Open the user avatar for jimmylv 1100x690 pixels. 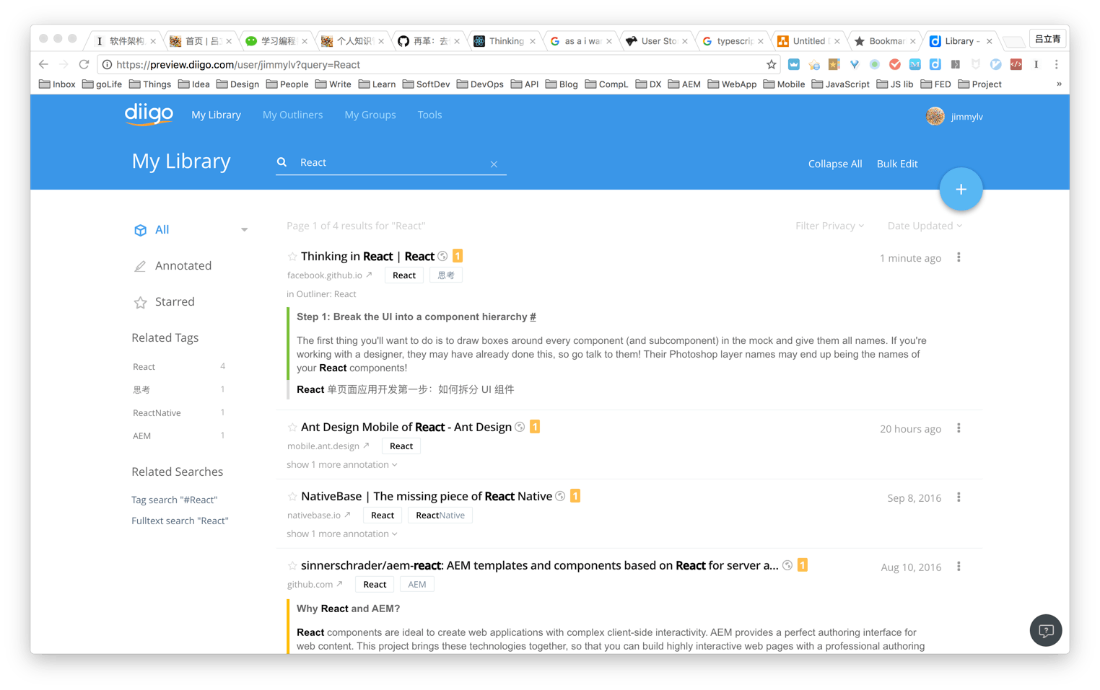pyautogui.click(x=935, y=116)
